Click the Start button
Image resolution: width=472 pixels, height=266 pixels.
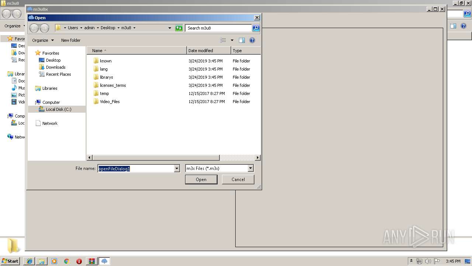[10, 261]
